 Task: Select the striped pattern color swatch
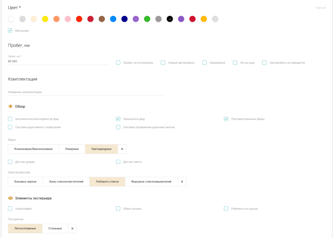point(215,19)
